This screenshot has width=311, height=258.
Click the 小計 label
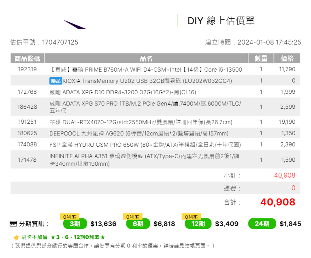coord(232,176)
